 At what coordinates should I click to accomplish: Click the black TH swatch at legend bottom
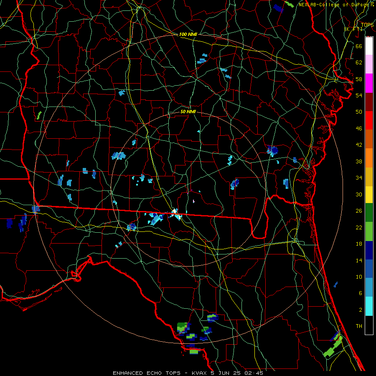tap(369, 325)
